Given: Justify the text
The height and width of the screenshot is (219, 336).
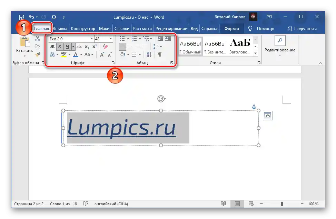Looking at the screenshot, I should tap(145, 47).
